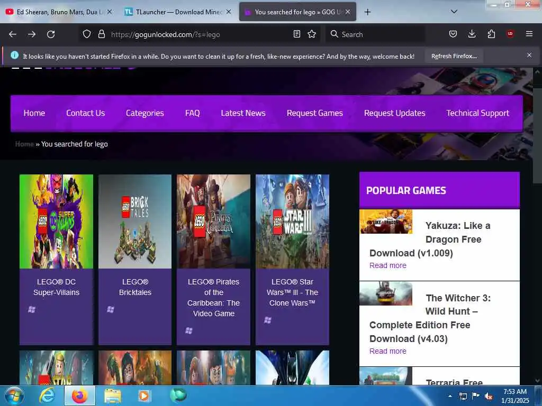Open the Request Updates menu item
Viewport: 542px width, 406px height.
click(394, 113)
